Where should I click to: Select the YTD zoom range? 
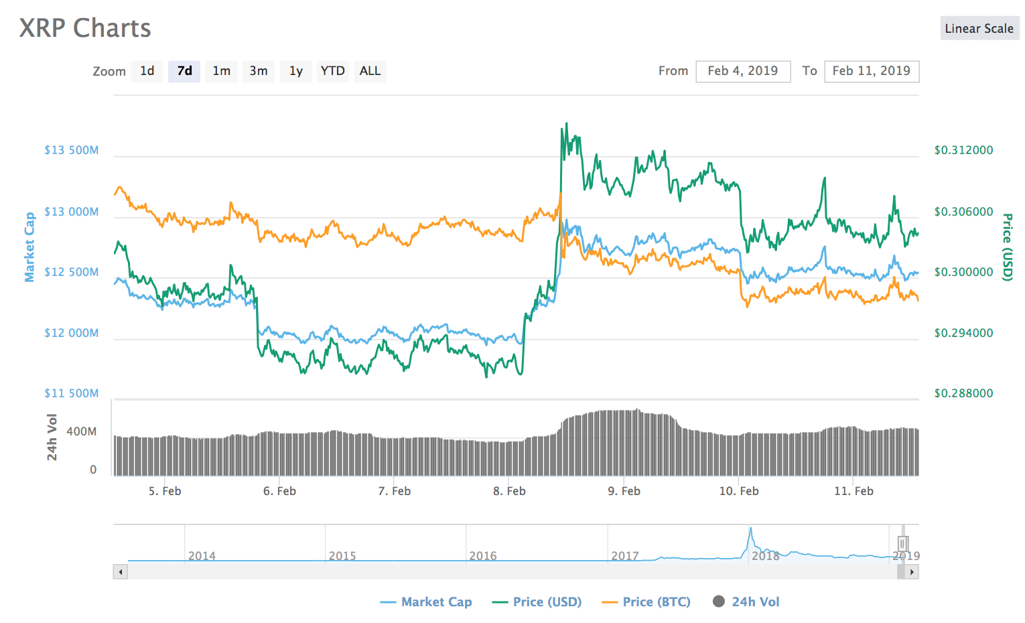[x=333, y=71]
